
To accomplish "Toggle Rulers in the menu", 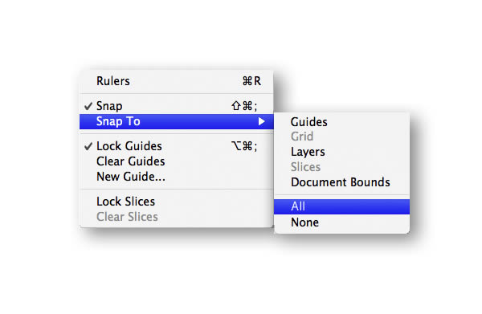I will 177,81.
